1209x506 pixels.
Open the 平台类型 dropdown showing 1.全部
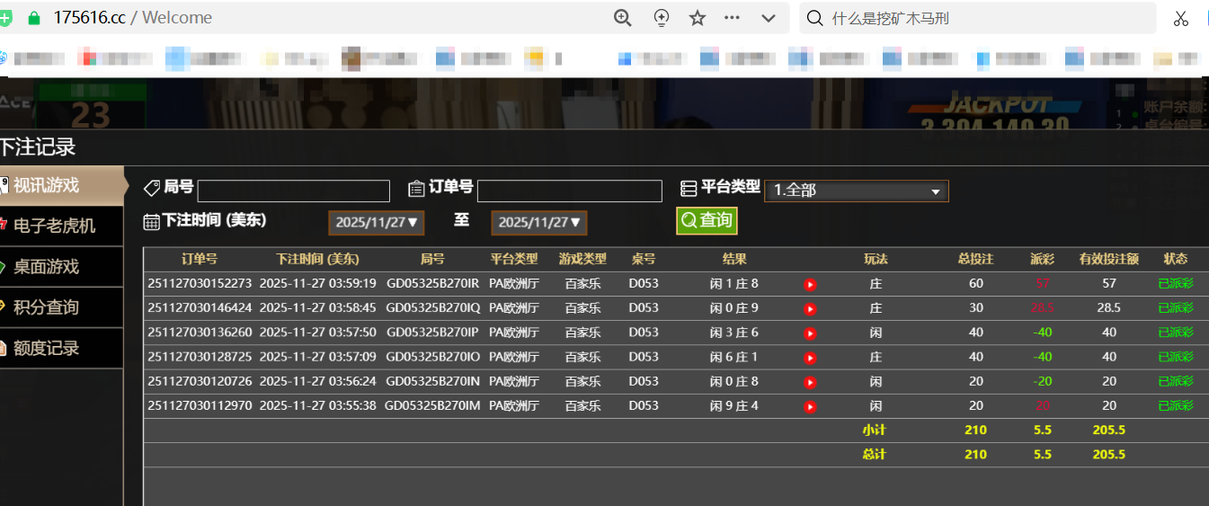pyautogui.click(x=856, y=191)
